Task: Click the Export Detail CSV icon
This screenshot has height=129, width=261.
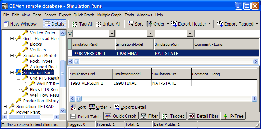Action: (116, 107)
